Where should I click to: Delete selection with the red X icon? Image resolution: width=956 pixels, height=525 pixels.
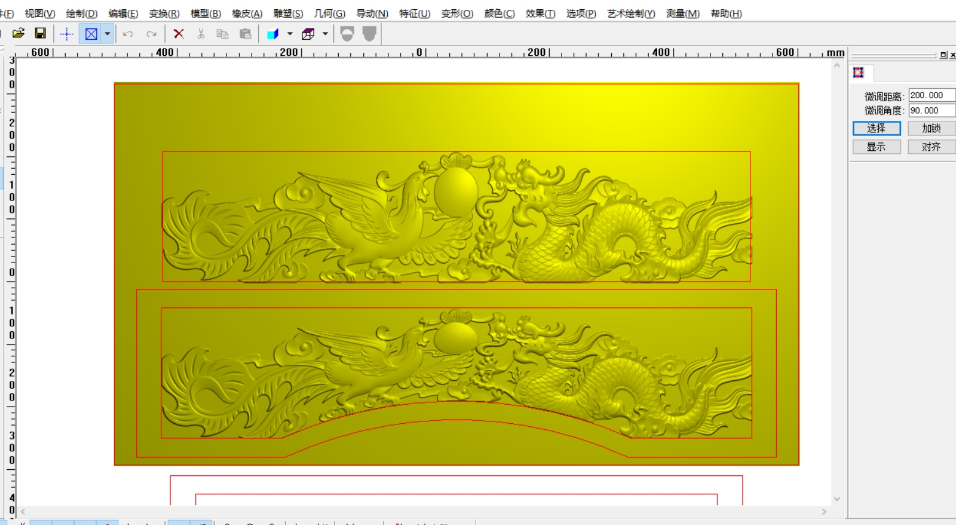(179, 34)
